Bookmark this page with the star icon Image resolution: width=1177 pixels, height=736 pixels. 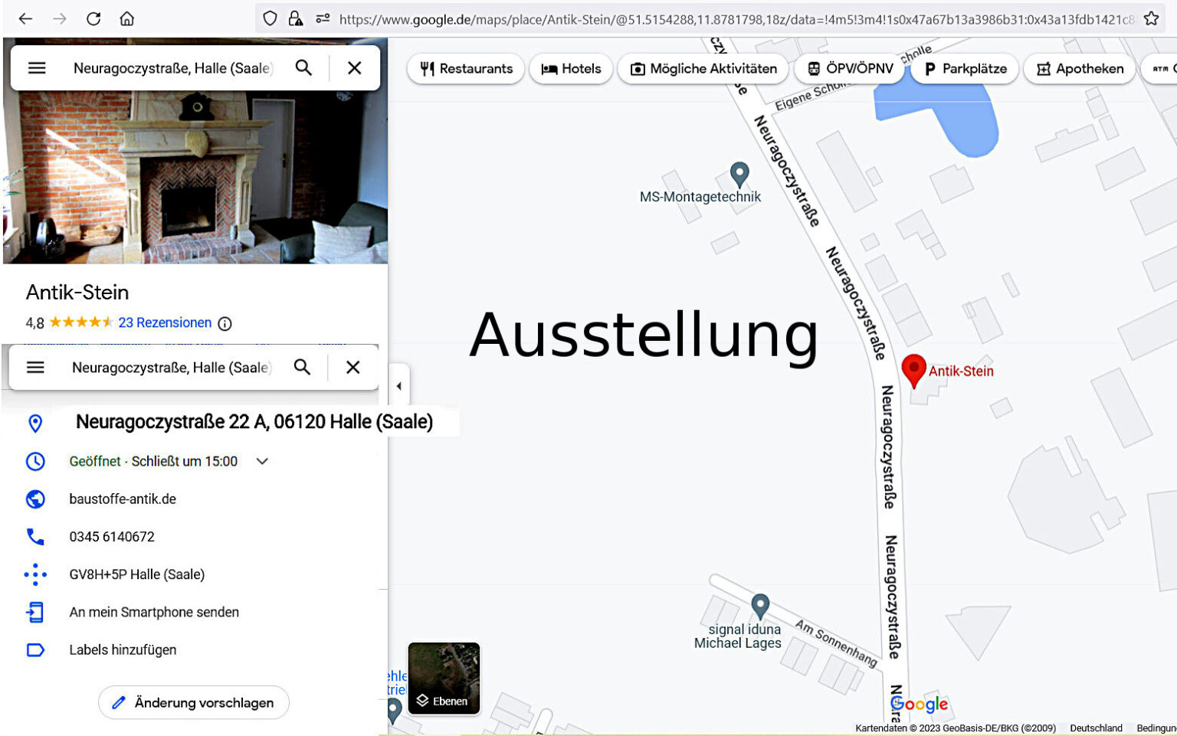point(1151,18)
